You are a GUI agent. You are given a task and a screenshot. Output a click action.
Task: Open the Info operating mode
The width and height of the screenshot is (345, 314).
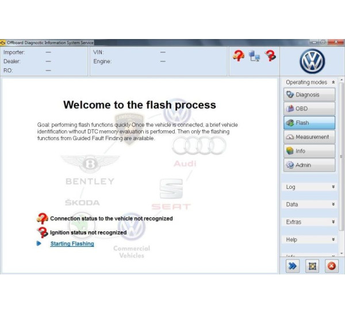point(309,151)
